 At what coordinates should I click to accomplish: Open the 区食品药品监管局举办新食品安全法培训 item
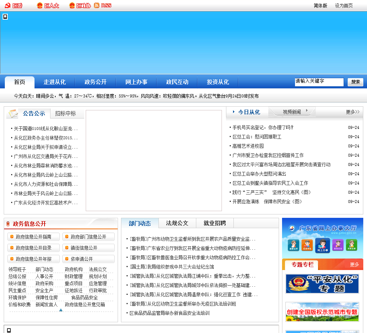[x=170, y=313]
